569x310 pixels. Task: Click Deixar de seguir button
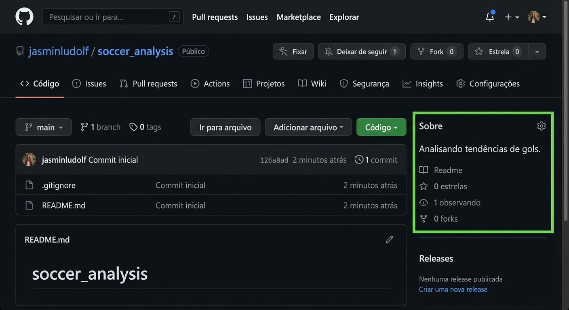(x=362, y=52)
